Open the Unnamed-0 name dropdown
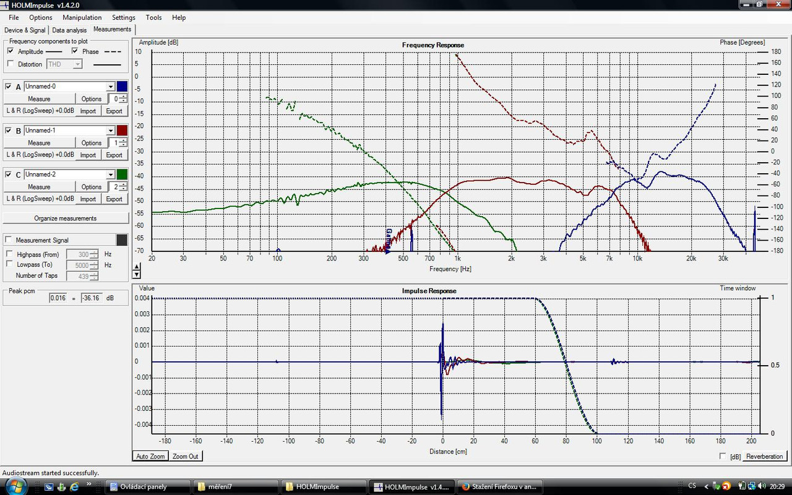The height and width of the screenshot is (495, 792). 111,87
